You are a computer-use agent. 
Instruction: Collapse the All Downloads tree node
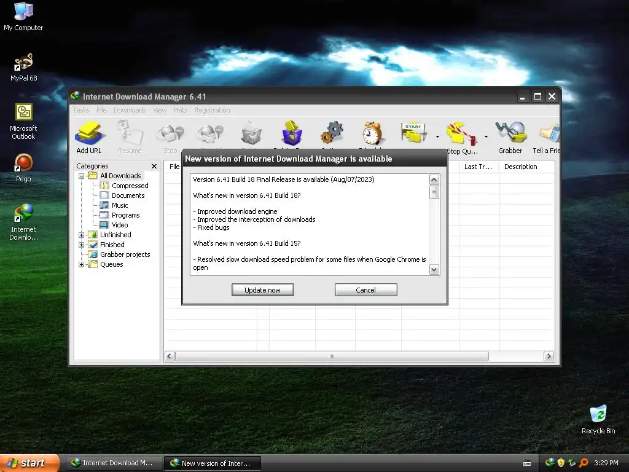click(x=82, y=176)
